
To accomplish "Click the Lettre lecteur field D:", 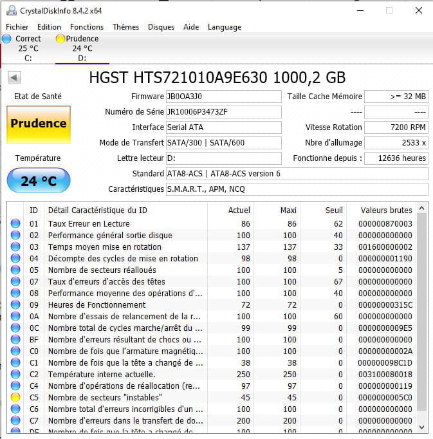I will click(224, 158).
